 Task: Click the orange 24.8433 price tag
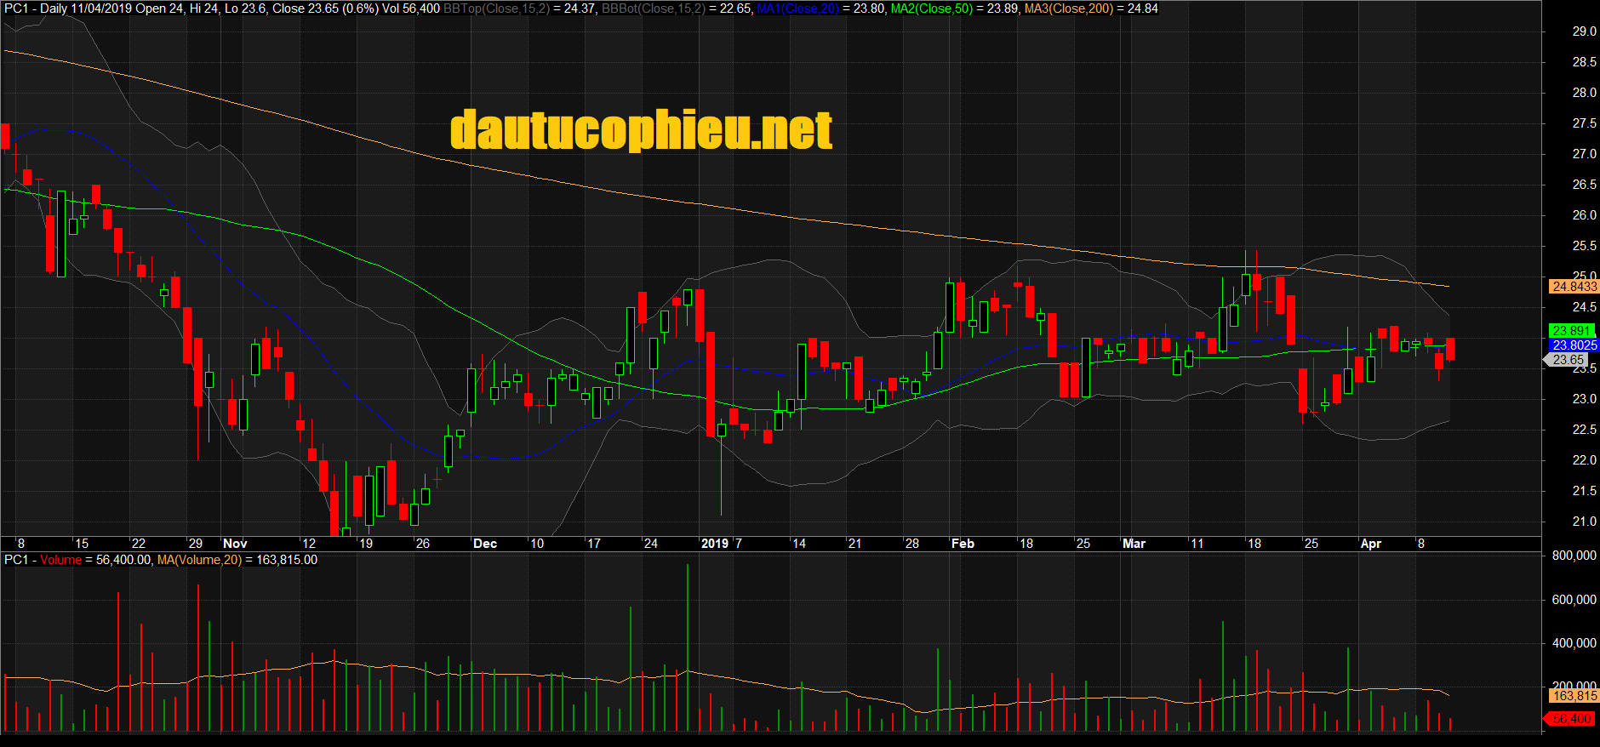point(1574,287)
